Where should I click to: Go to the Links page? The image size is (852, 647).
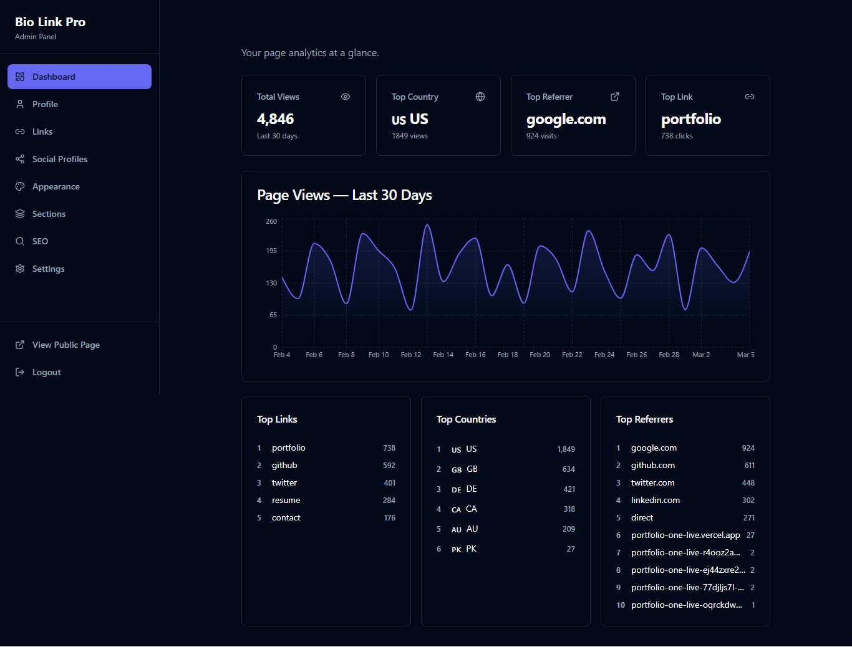79,132
